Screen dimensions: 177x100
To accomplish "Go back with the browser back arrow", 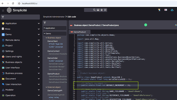I will click(3, 4).
